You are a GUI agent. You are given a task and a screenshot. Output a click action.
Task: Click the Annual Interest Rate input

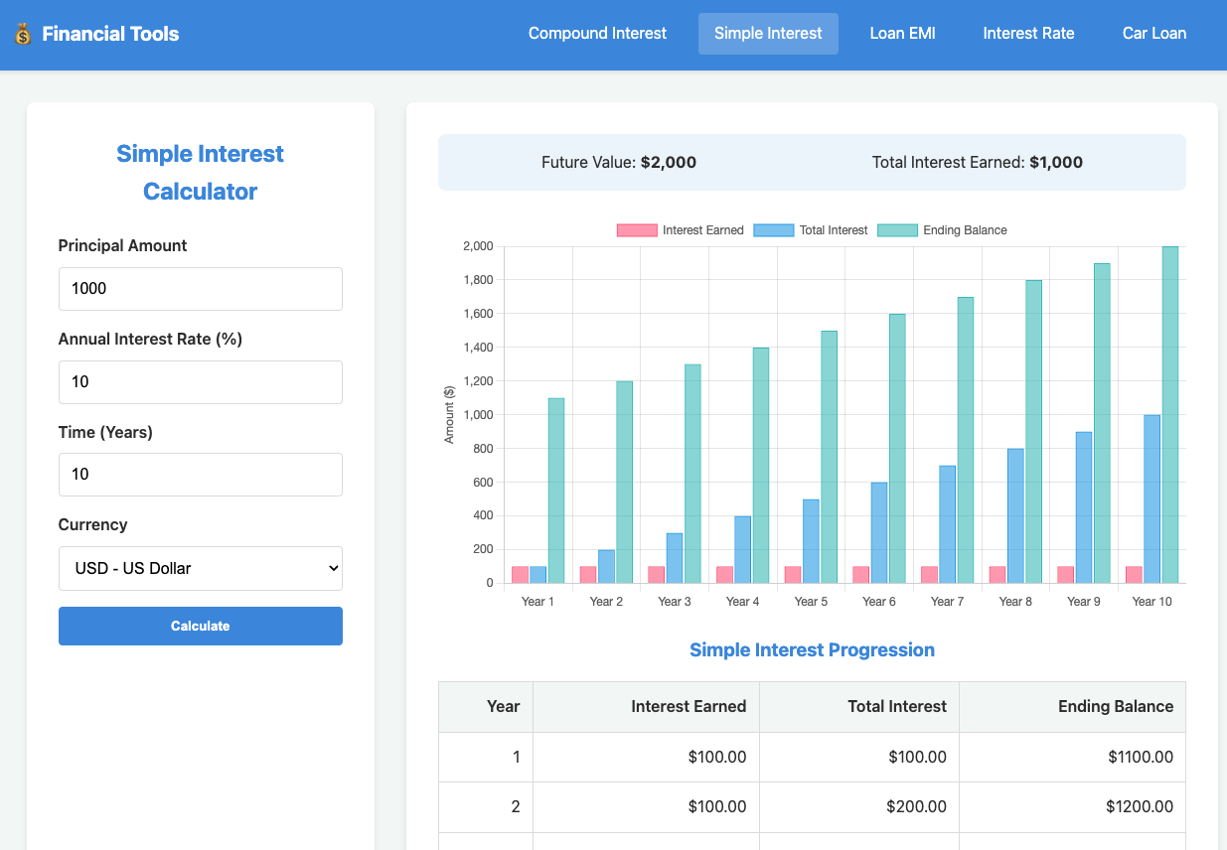click(x=201, y=382)
